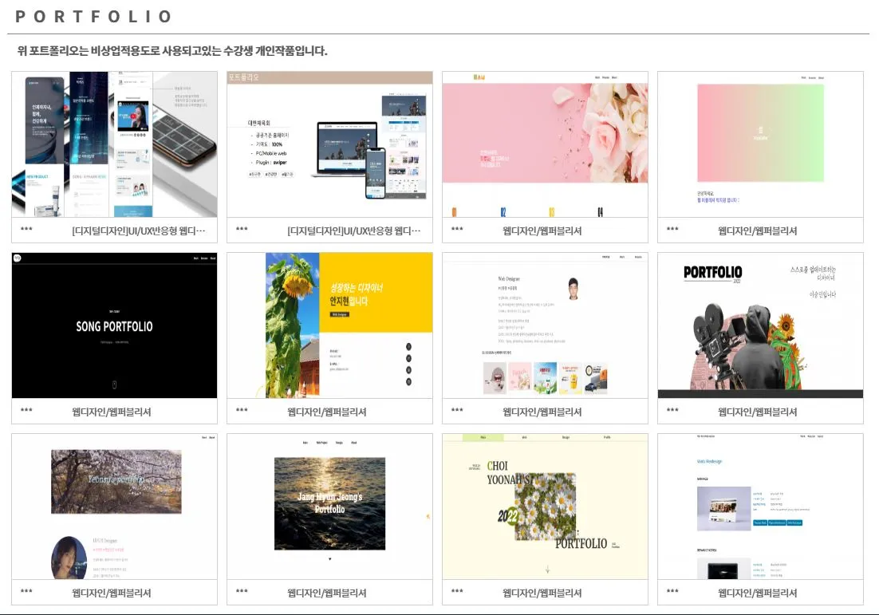Click the down arrow in Choi Yoonah's portfolio

click(x=547, y=569)
